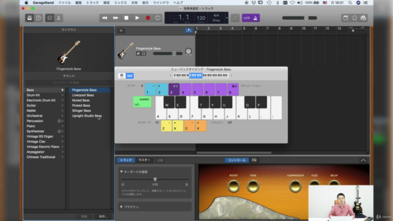Open the Media Browser button

tap(364, 18)
